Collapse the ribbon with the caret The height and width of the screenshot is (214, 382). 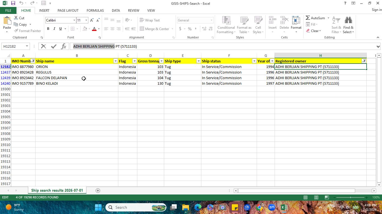click(x=378, y=37)
